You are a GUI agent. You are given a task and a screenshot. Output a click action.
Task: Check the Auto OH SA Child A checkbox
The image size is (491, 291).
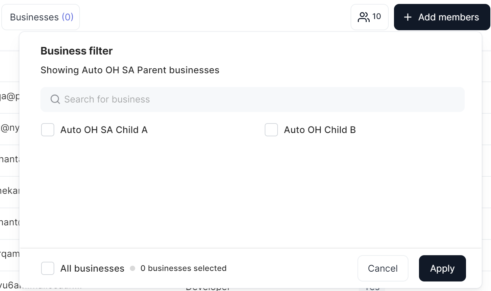pyautogui.click(x=48, y=130)
